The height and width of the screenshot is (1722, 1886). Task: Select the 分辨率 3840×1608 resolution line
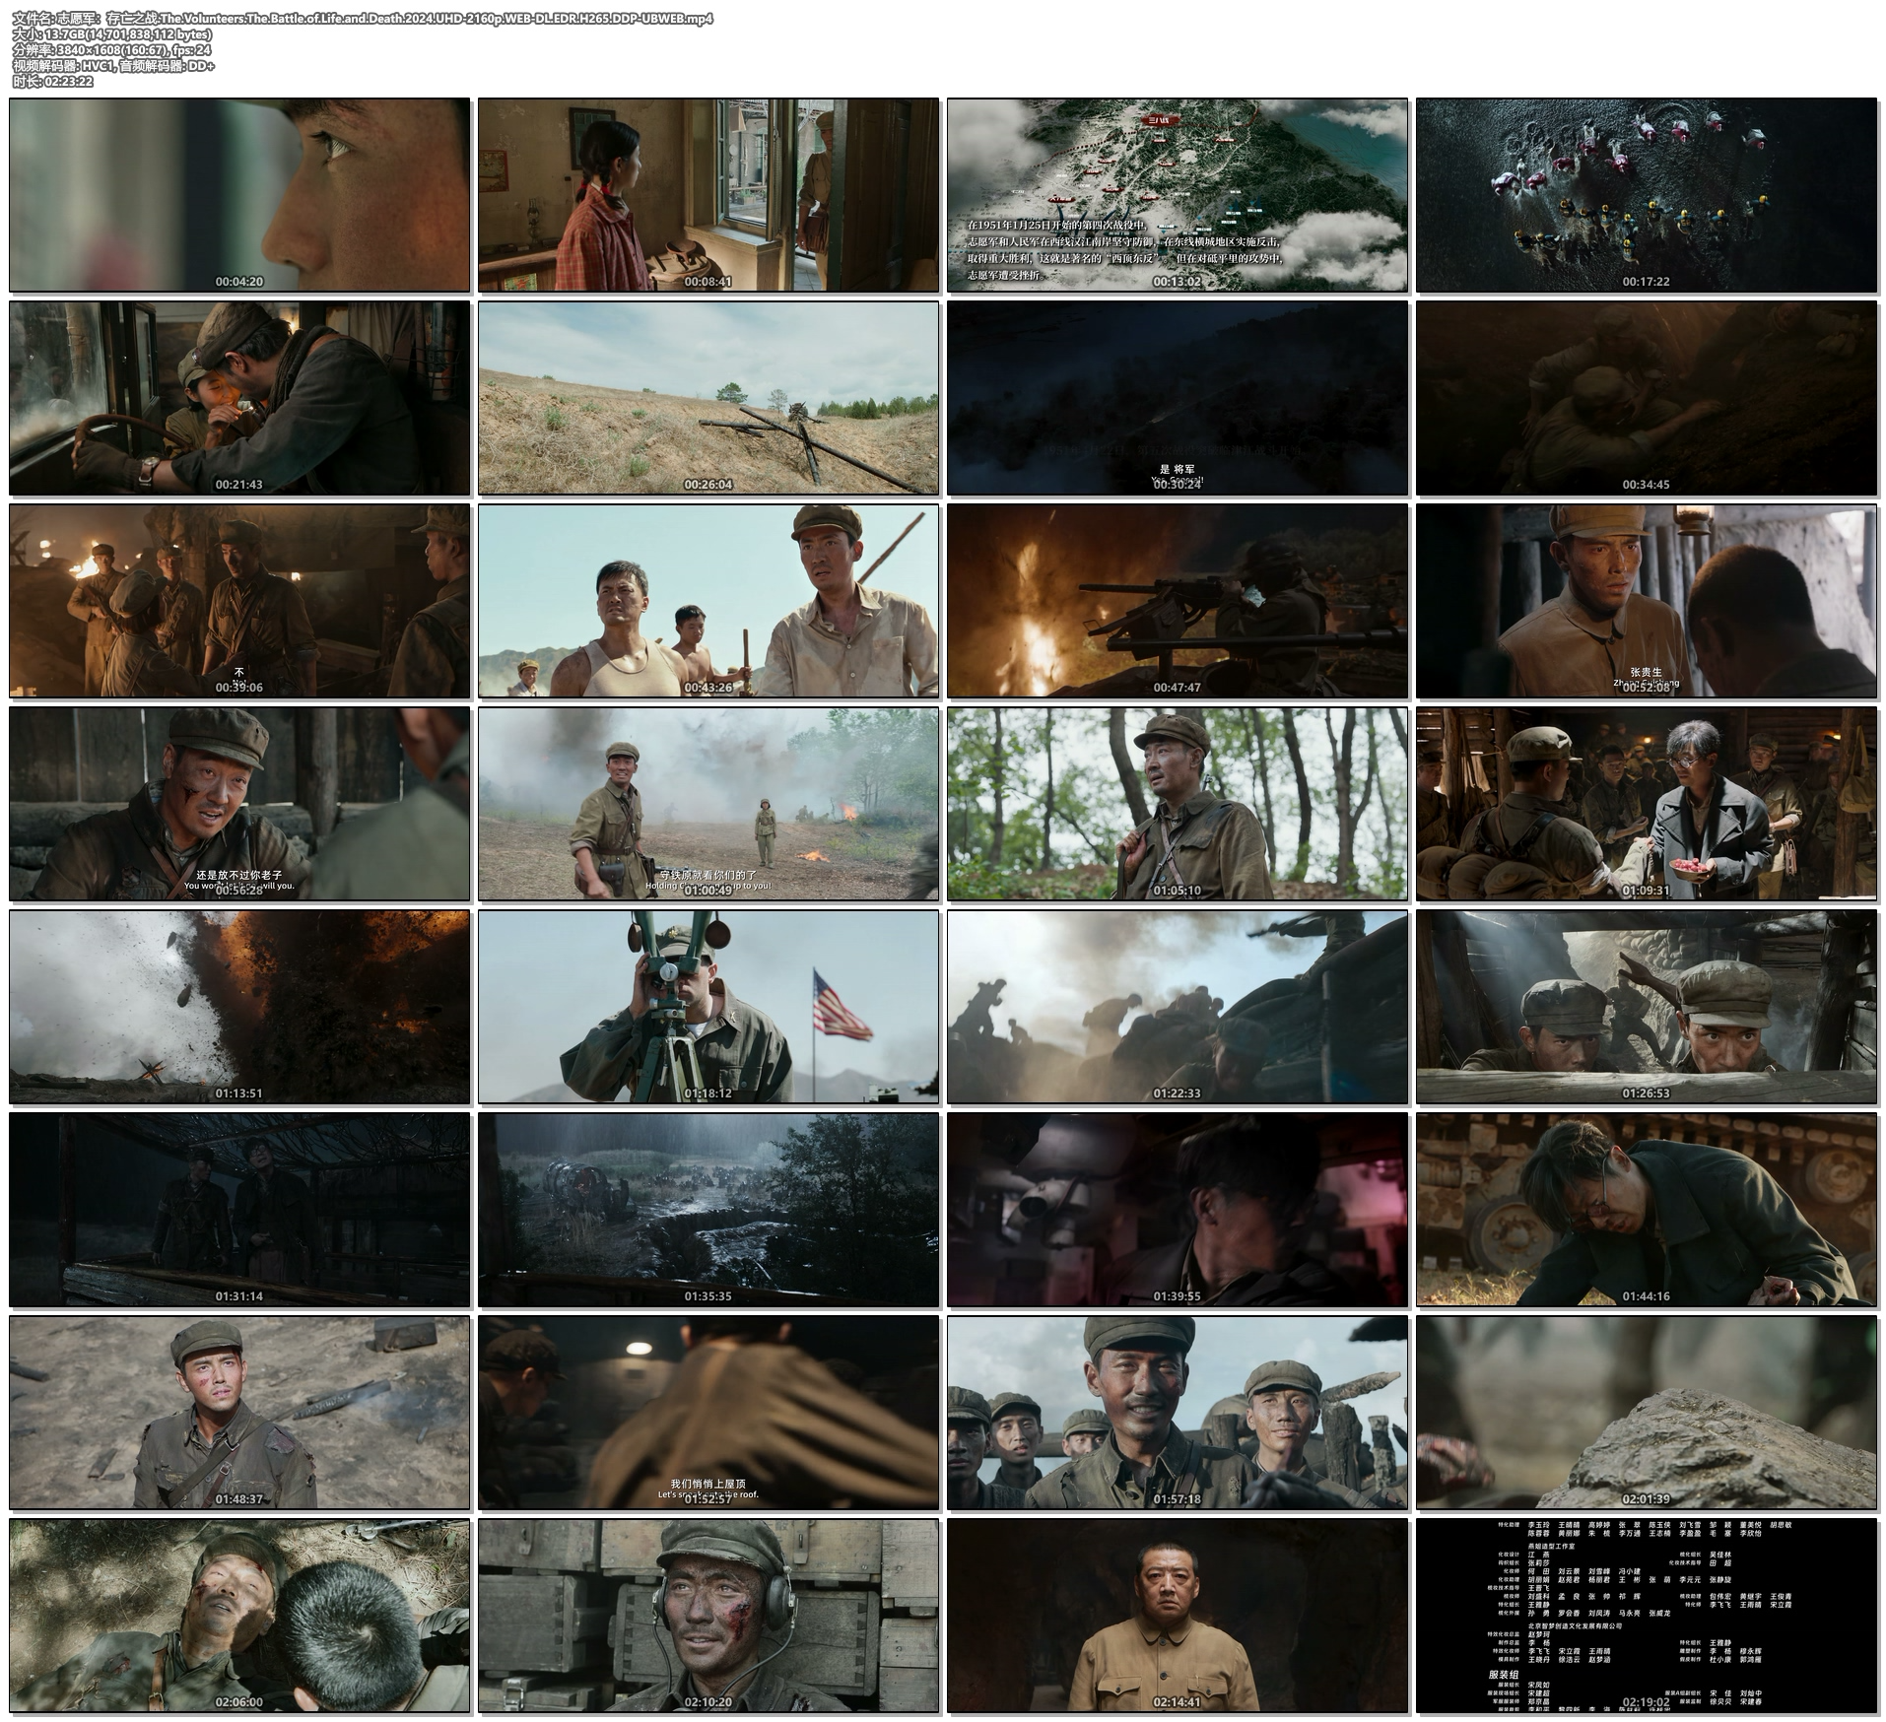110,50
